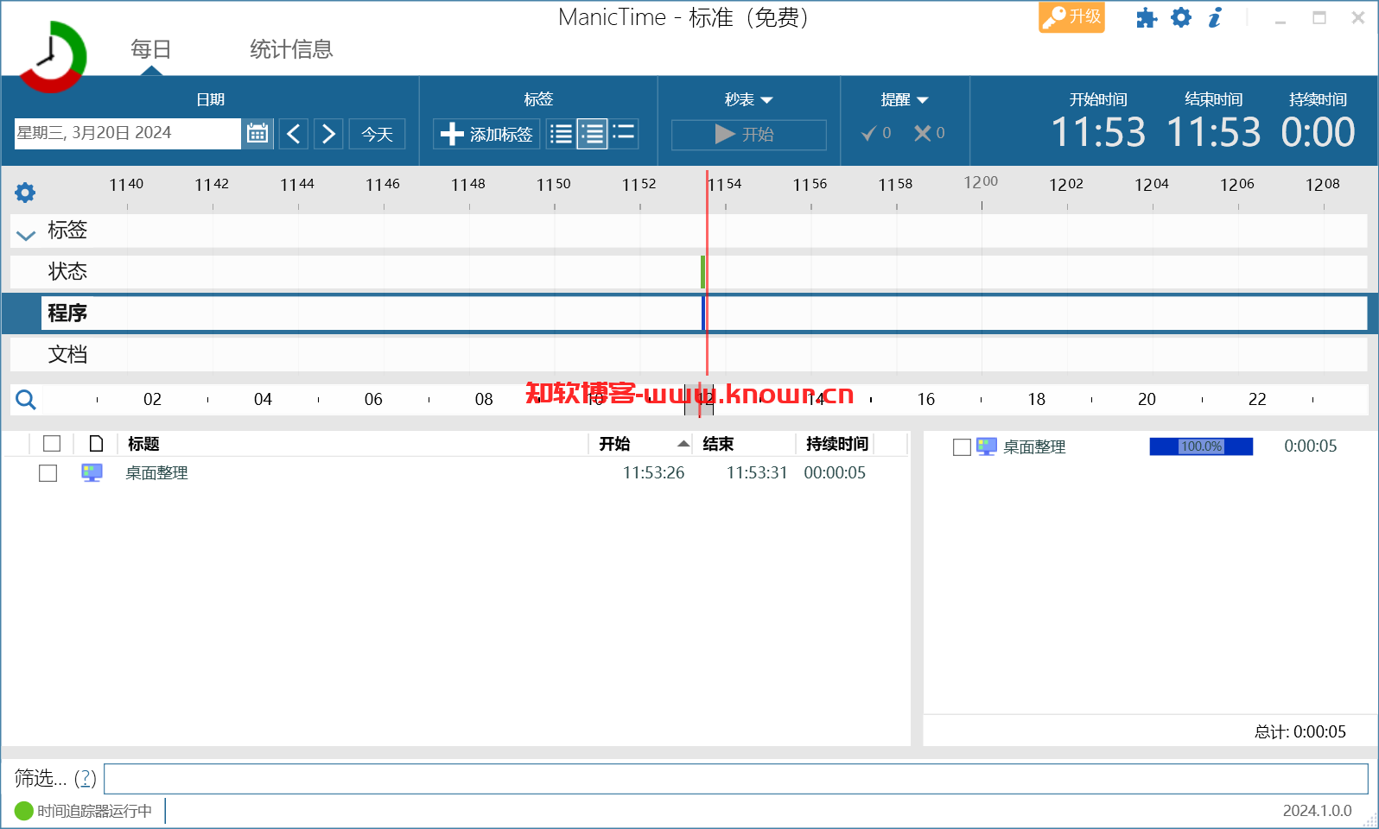Viewport: 1379px width, 829px height.
Task: Click the 标题 column header
Action: [x=143, y=444]
